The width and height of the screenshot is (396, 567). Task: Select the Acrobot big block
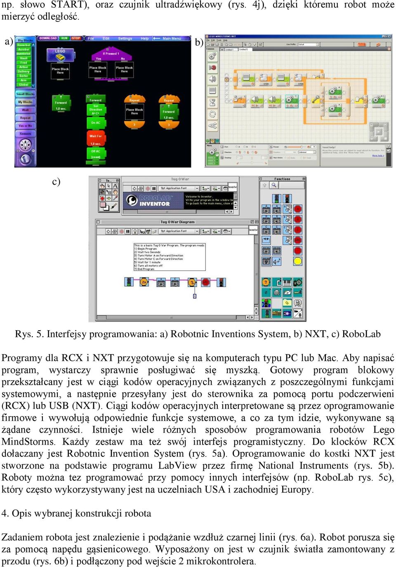pyautogui.click(x=24, y=49)
